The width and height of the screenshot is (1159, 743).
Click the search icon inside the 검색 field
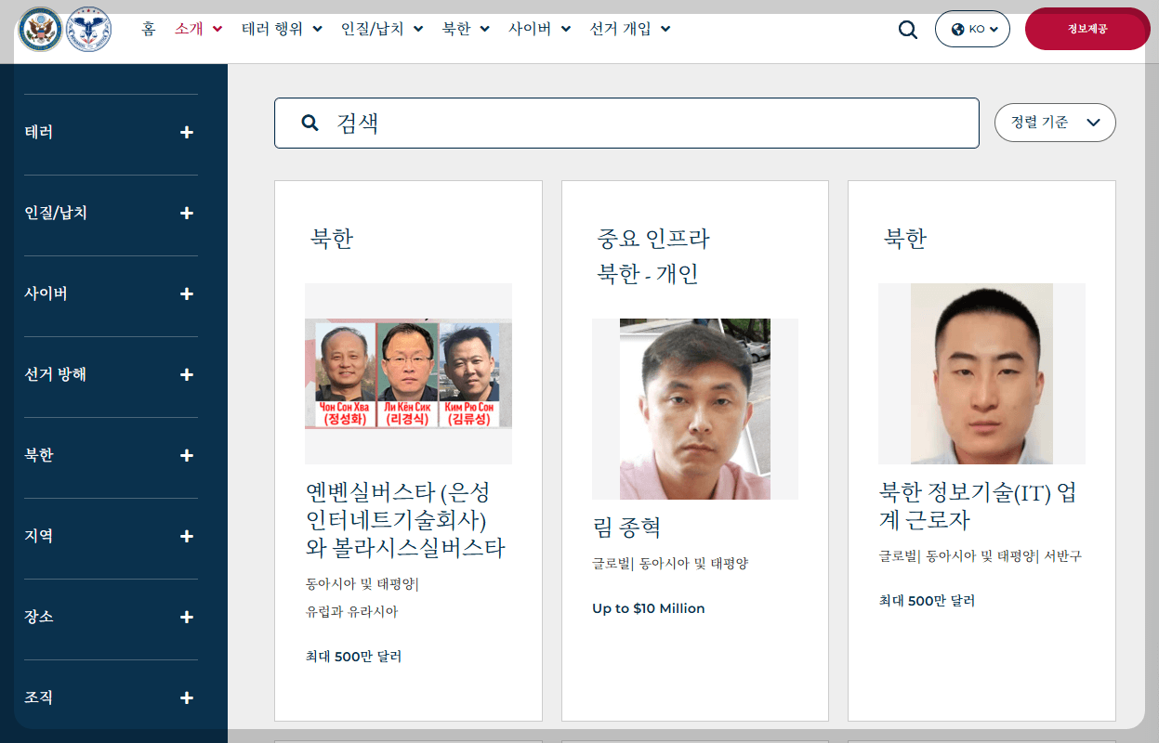310,122
